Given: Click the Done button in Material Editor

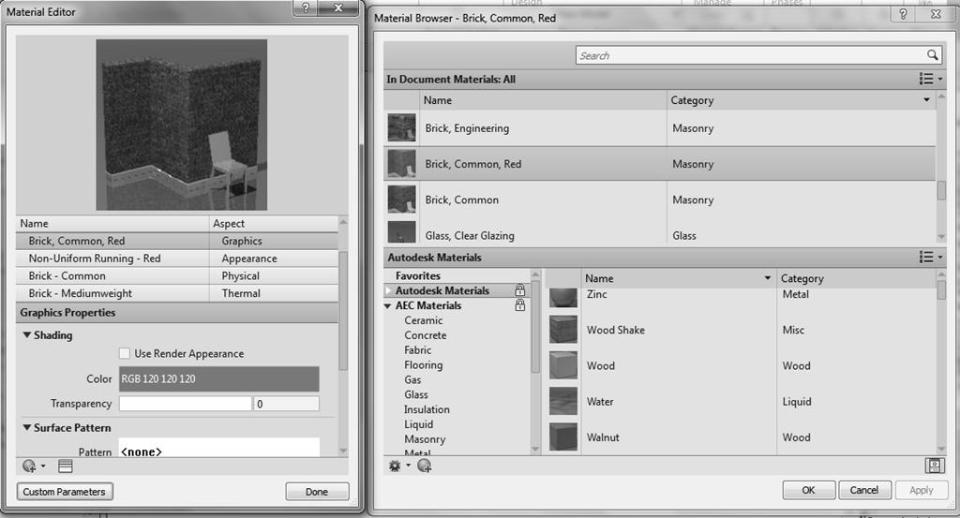Looking at the screenshot, I should (317, 492).
